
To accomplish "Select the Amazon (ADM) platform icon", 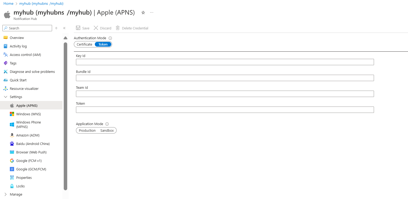I will pyautogui.click(x=12, y=135).
